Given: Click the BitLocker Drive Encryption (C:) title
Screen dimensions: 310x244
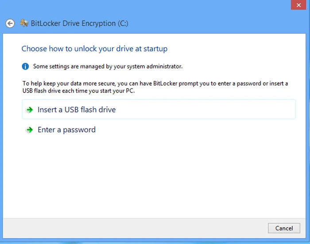Looking at the screenshot, I should tap(79, 23).
